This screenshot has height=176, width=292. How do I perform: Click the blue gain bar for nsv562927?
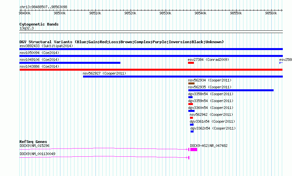183,77
